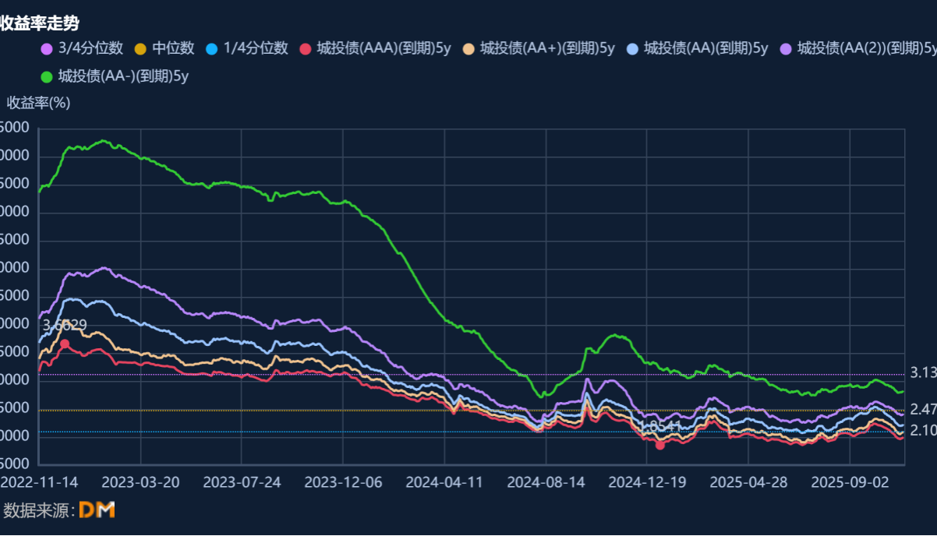Click the 收益率走势 chart title
Screen dimensions: 937x536
pyautogui.click(x=40, y=23)
